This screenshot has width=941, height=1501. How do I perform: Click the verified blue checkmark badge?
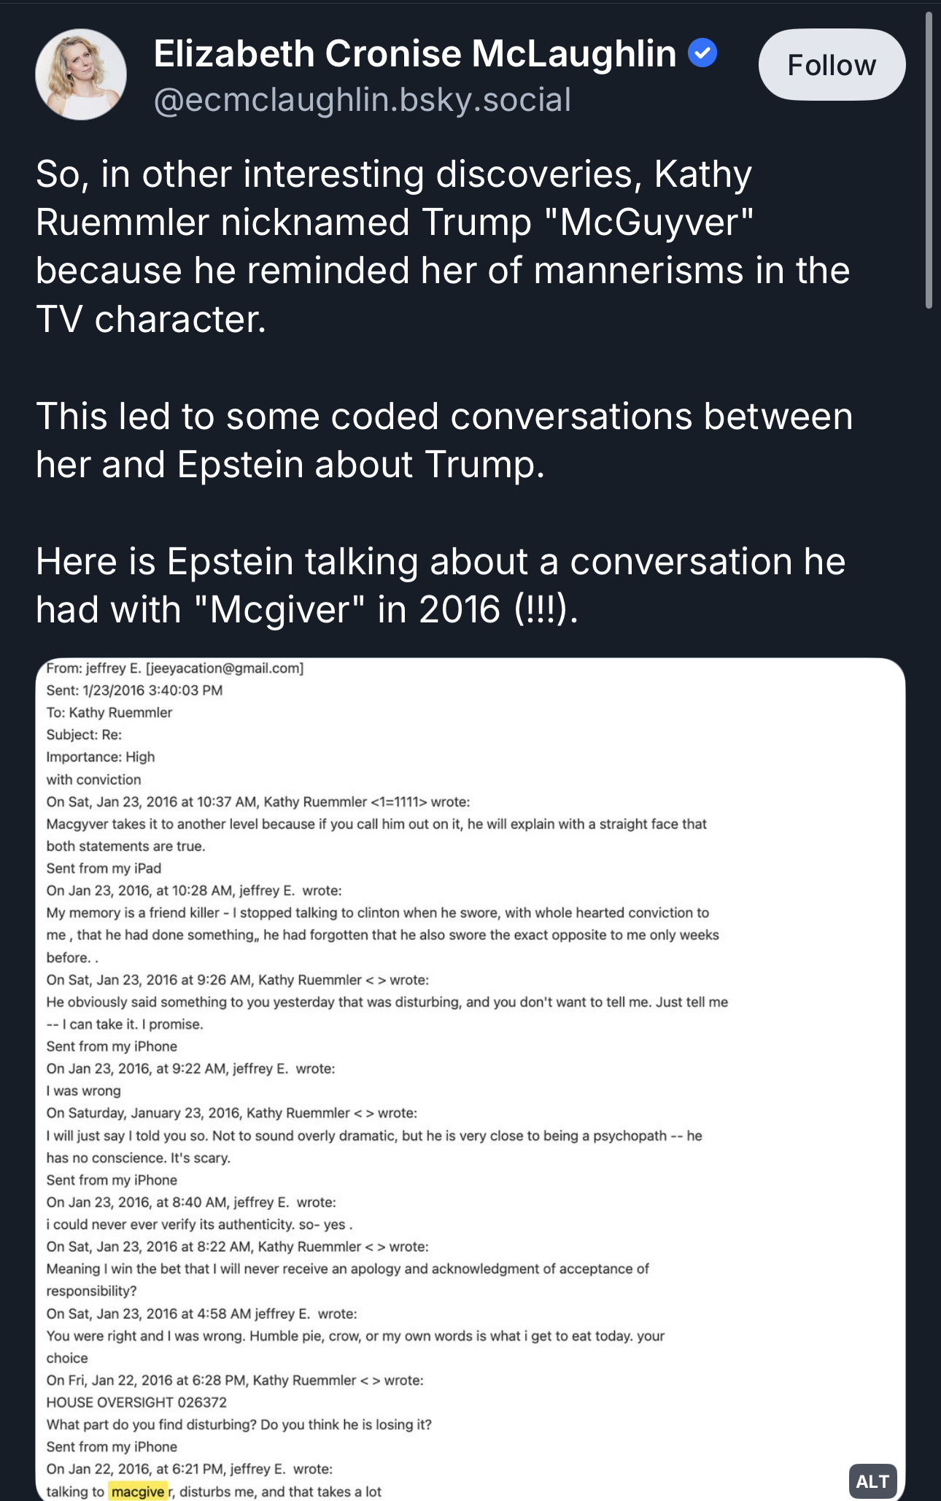click(x=702, y=53)
